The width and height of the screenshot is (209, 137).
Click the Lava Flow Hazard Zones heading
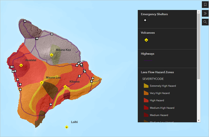[x=157, y=72]
